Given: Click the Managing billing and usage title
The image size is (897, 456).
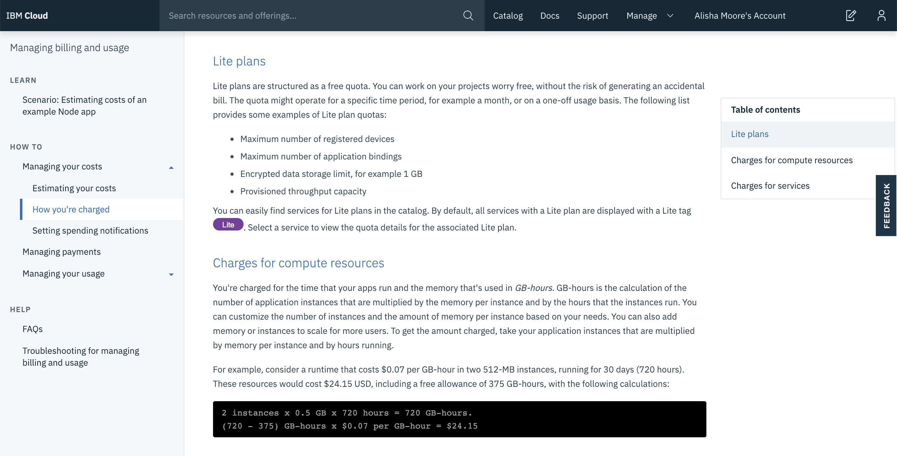Looking at the screenshot, I should tap(69, 48).
